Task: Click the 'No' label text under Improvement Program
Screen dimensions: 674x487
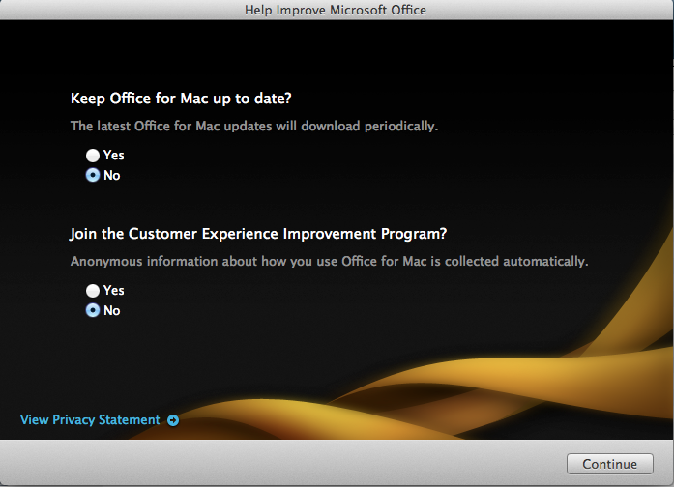Action: coord(112,311)
